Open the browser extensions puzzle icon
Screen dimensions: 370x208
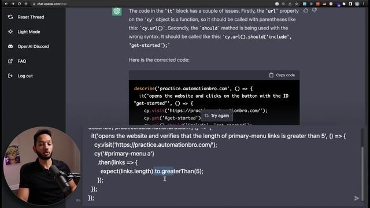click(x=344, y=4)
